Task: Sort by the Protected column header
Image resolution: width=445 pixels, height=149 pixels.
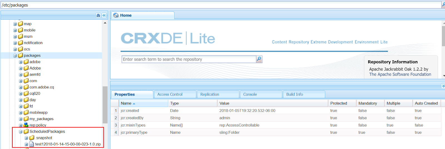Action: click(342, 103)
